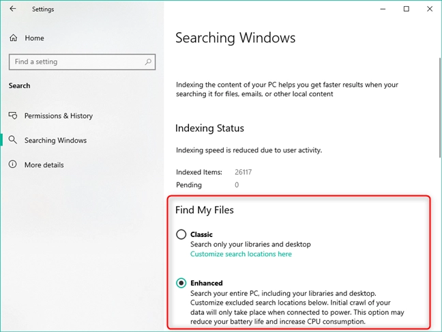The image size is (442, 332).
Task: Click the Searching Windows page title
Action: click(235, 38)
